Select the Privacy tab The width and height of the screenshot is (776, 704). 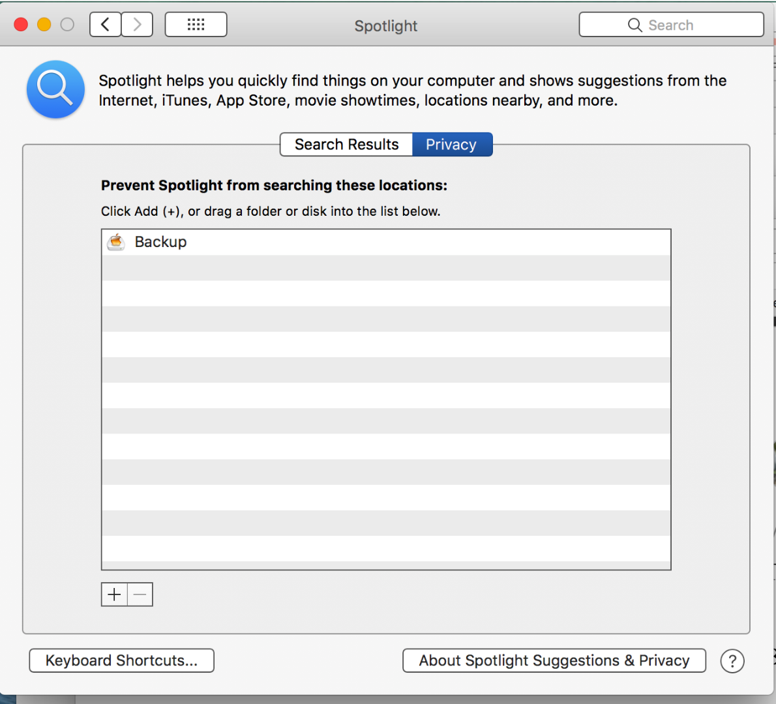coord(452,145)
